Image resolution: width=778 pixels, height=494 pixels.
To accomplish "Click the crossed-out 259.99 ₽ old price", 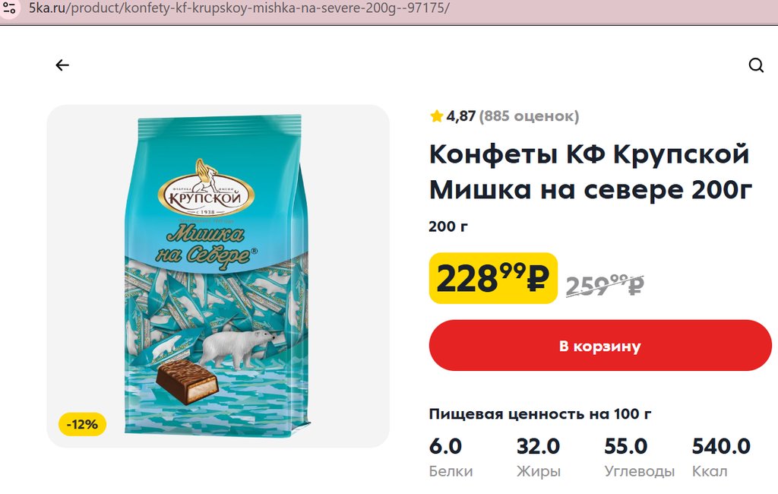I will coord(606,286).
